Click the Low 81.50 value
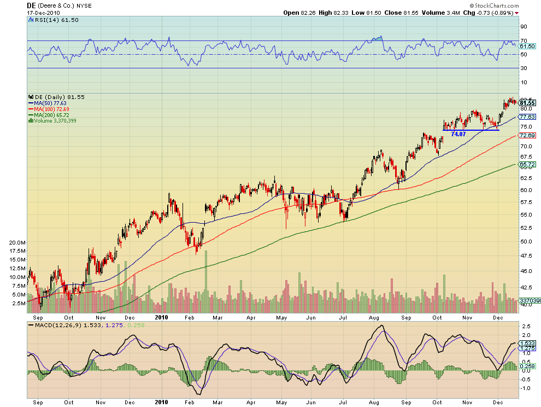The image size is (541, 407). (x=366, y=13)
